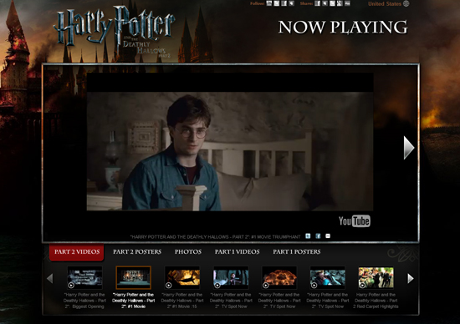Show more thumbnails with right carousel arrow
Screen dimensions: 460x324
[411, 278]
